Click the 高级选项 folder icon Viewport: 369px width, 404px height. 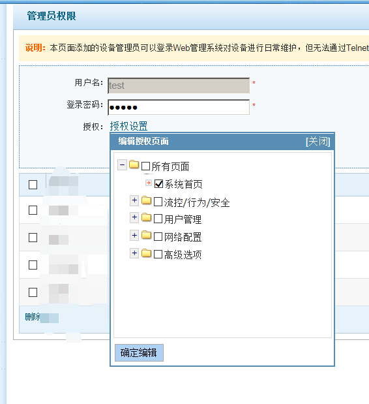coord(146,253)
